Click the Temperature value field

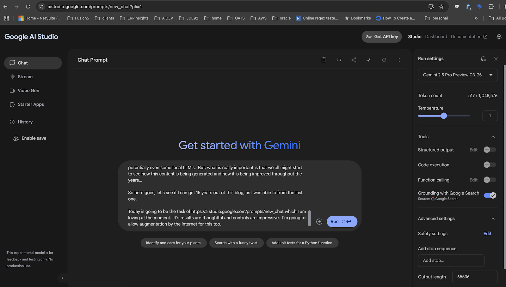490,116
